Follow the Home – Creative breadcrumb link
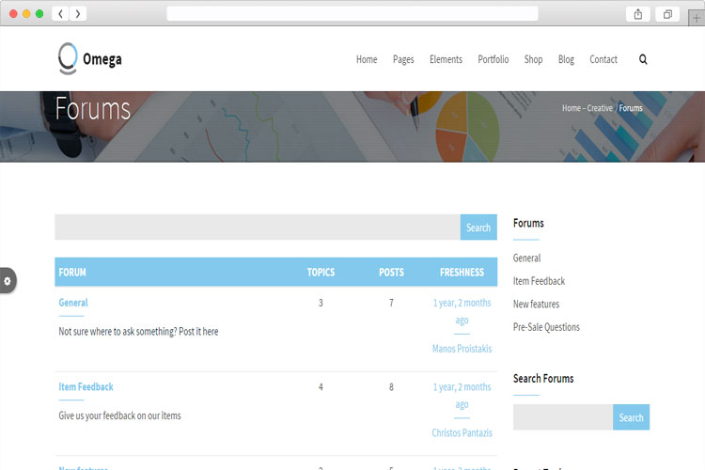705x470 pixels. (x=587, y=108)
